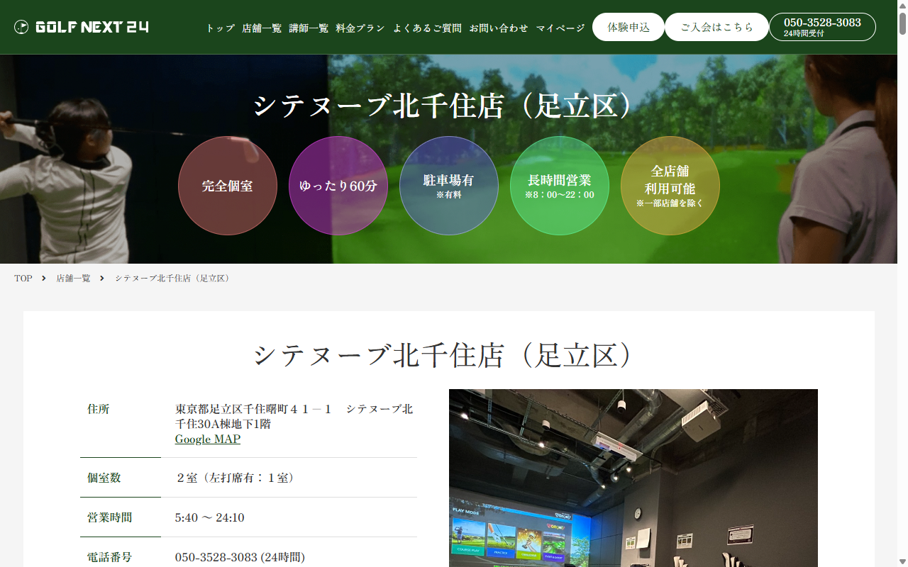
Task: Click the 完全個室 circle badge
Action: 228,186
